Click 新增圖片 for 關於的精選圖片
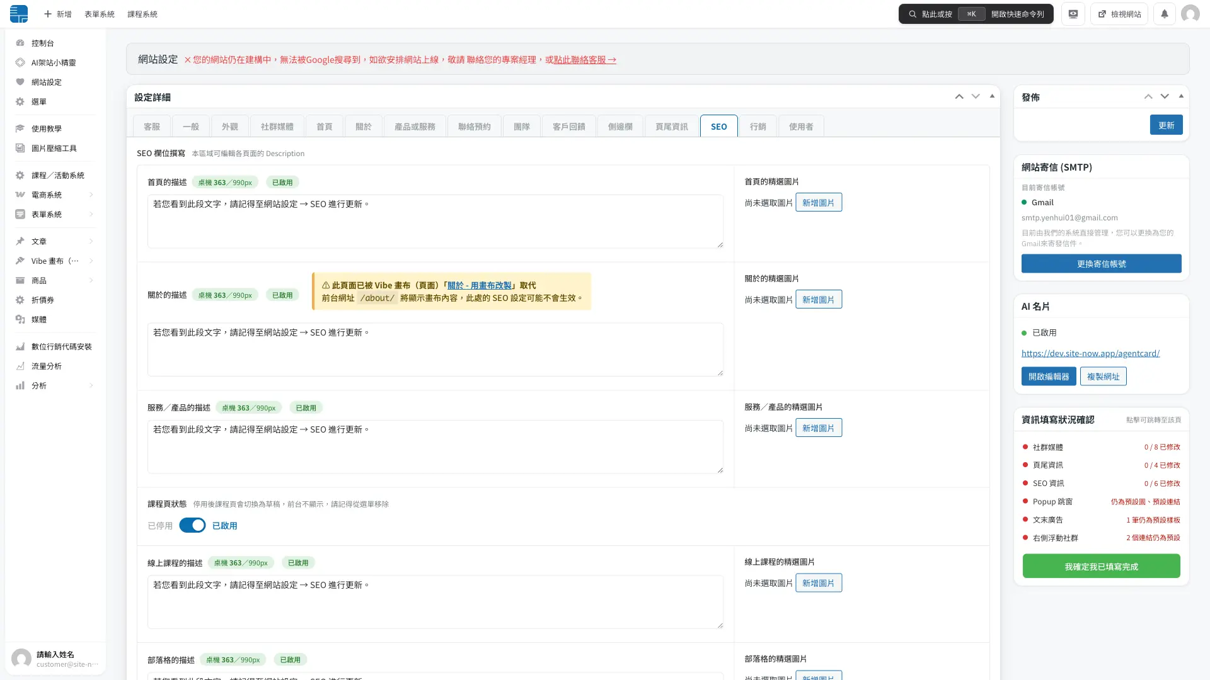The image size is (1210, 680). (x=818, y=300)
